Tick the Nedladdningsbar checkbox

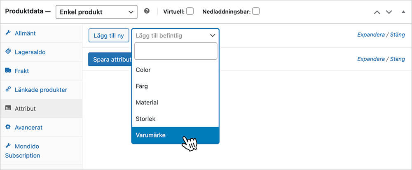click(x=256, y=12)
